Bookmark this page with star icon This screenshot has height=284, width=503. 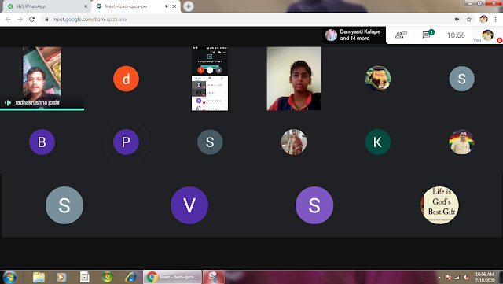pyautogui.click(x=468, y=20)
